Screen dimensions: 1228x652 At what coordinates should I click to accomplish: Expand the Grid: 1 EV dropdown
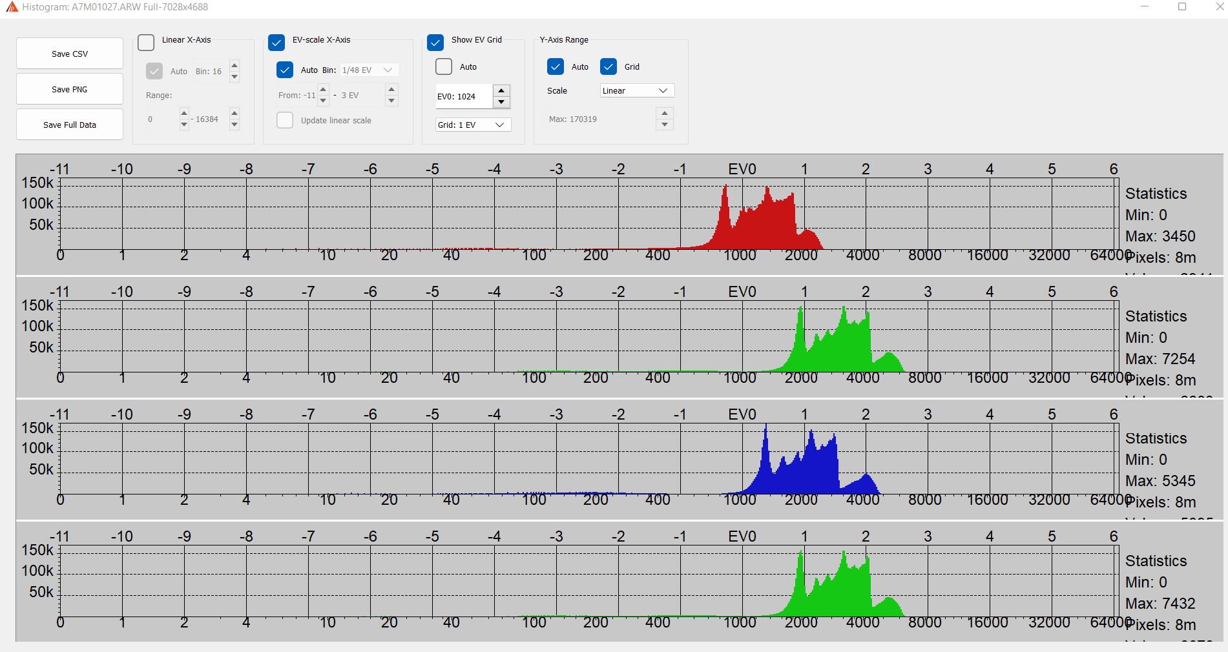pyautogui.click(x=472, y=125)
